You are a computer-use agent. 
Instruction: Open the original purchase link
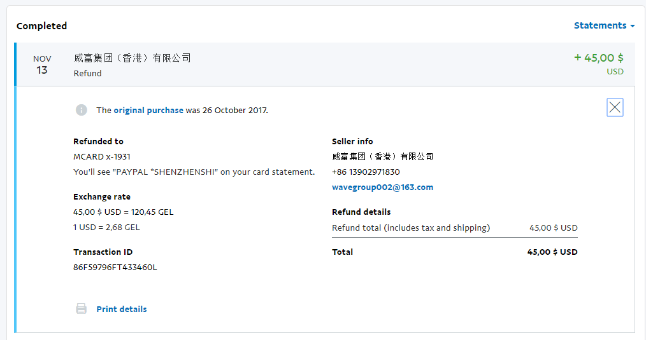pyautogui.click(x=148, y=110)
